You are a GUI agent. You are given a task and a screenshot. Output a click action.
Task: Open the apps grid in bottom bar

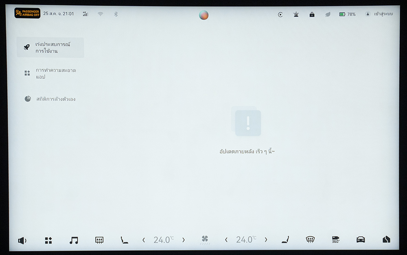pos(48,240)
